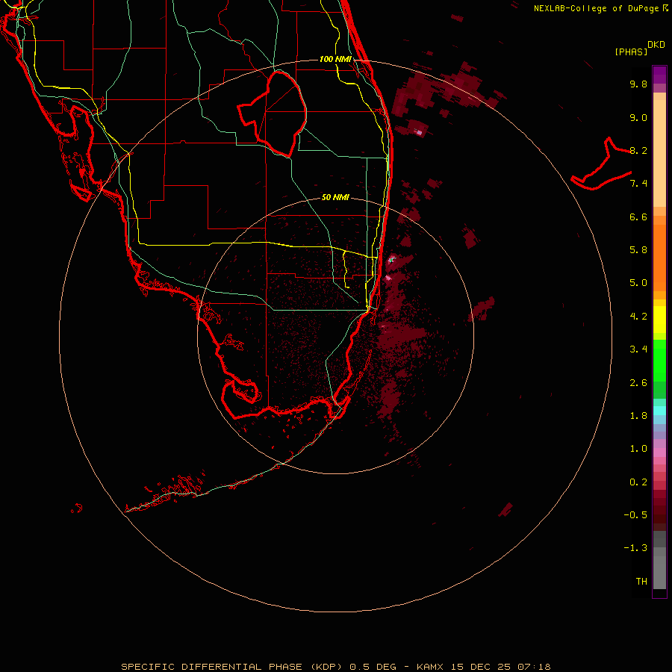Pick the purple top segment of the color bar
This screenshot has width=672, height=672.
[659, 75]
